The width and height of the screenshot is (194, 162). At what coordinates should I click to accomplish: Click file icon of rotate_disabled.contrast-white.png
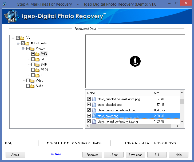click(x=94, y=99)
